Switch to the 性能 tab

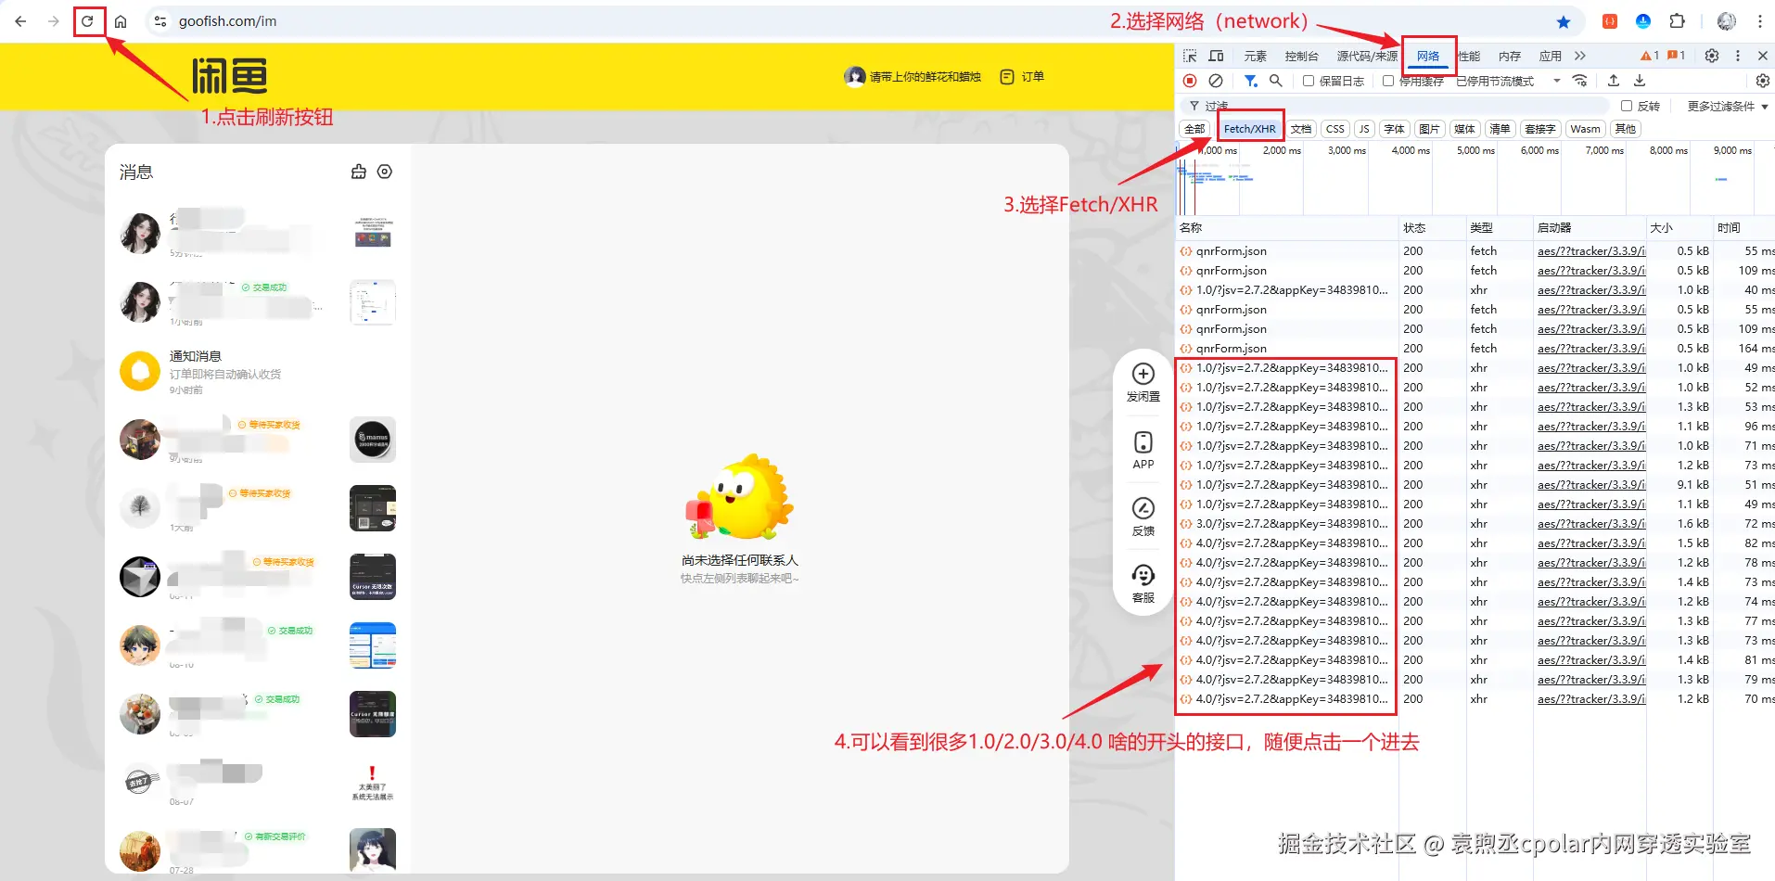tap(1469, 56)
